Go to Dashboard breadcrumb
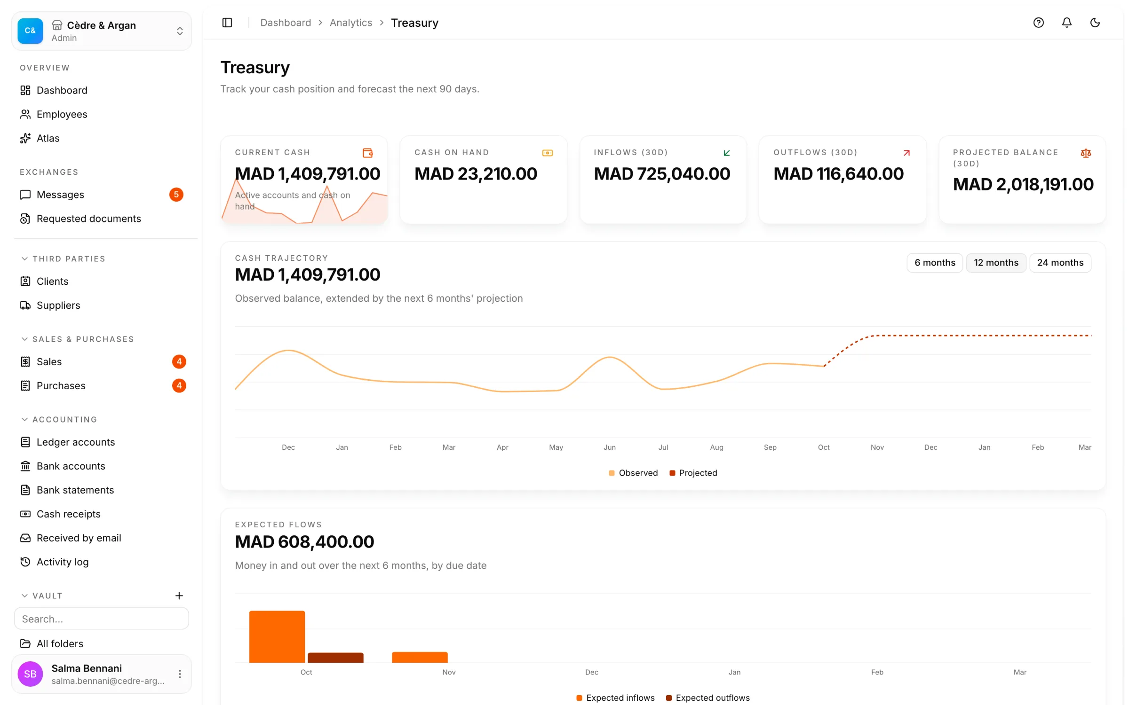 286,23
